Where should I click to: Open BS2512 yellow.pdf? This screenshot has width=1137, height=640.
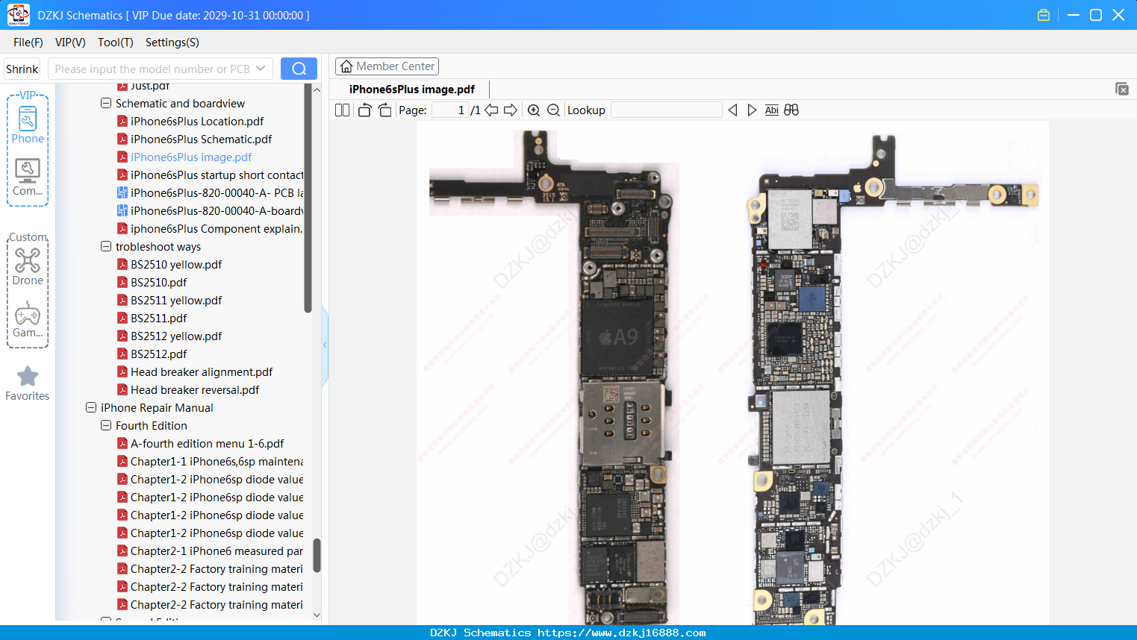point(169,336)
